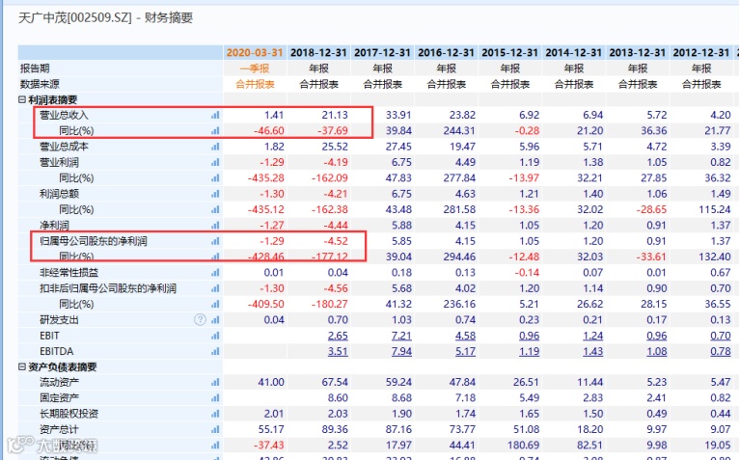Select the 2015-12-31 column header

point(509,52)
